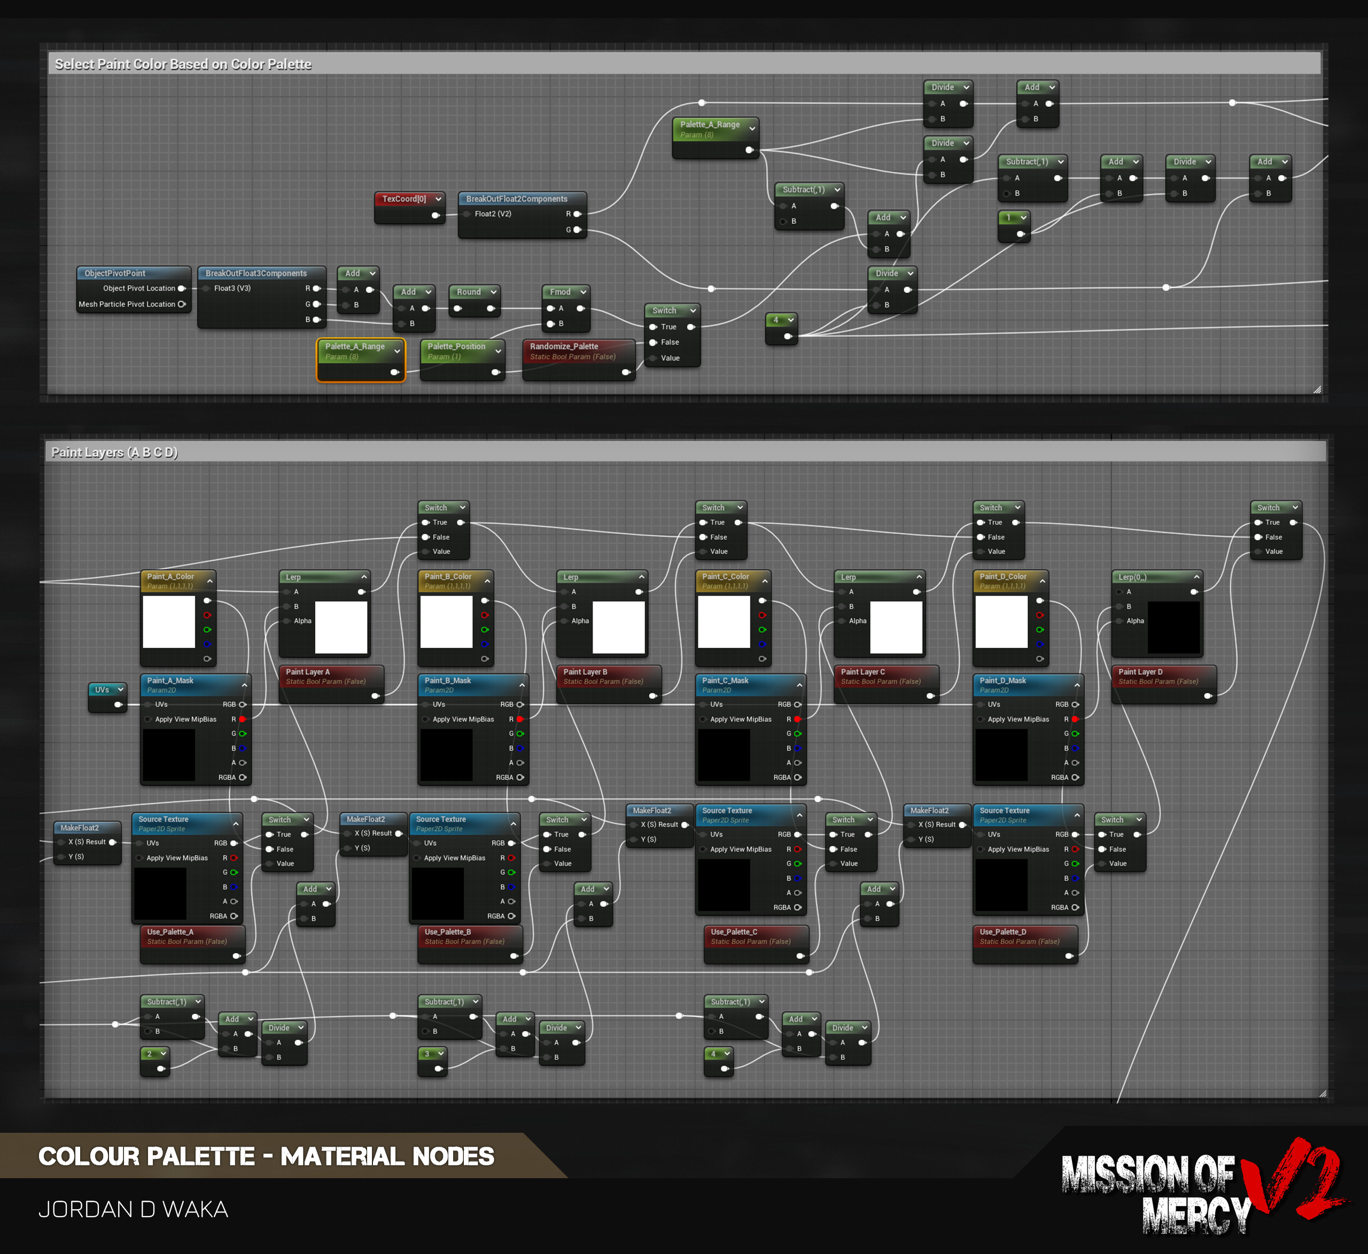Expand the Round node dropdown chevron
The width and height of the screenshot is (1368, 1254).
click(x=494, y=292)
